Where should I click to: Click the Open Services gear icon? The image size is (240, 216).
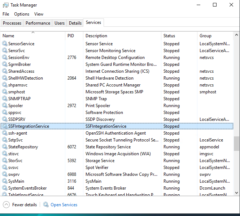click(x=46, y=205)
